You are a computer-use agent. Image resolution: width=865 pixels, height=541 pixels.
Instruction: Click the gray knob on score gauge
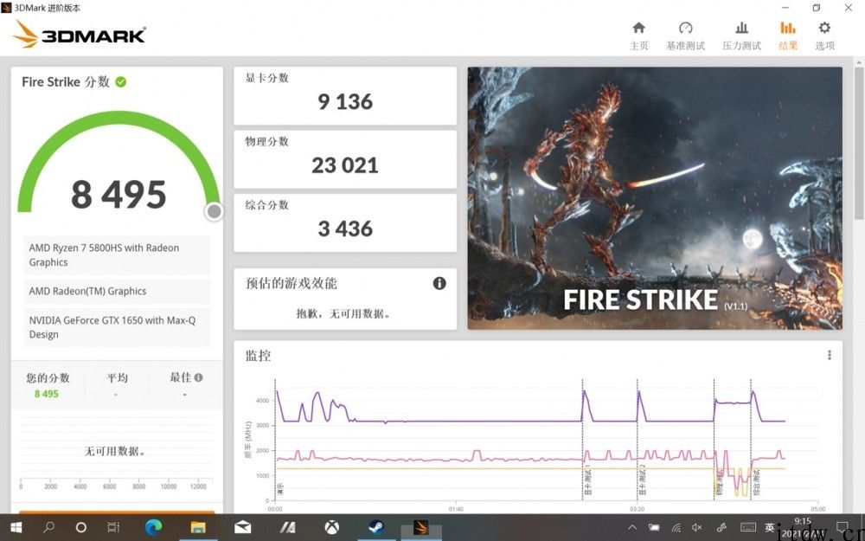tap(214, 211)
